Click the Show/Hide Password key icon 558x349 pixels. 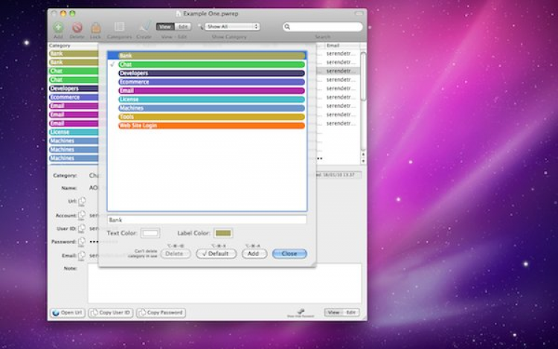pyautogui.click(x=301, y=311)
